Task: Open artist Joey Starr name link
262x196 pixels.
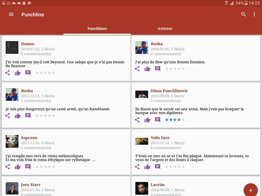Action: coord(31,185)
